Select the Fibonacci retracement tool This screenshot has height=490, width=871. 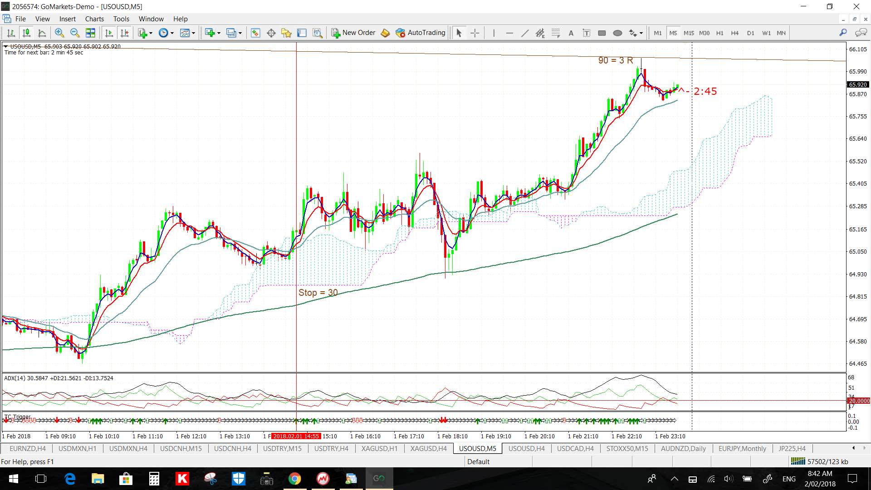[556, 33]
